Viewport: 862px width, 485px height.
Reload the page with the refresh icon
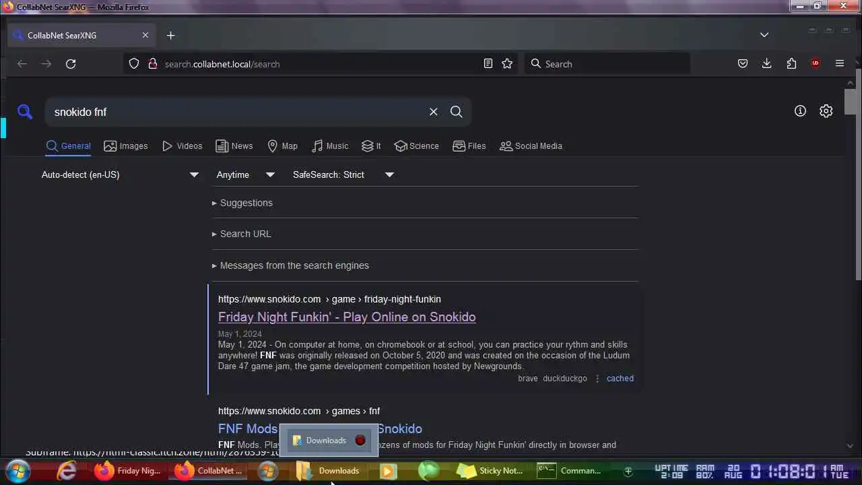pyautogui.click(x=71, y=64)
